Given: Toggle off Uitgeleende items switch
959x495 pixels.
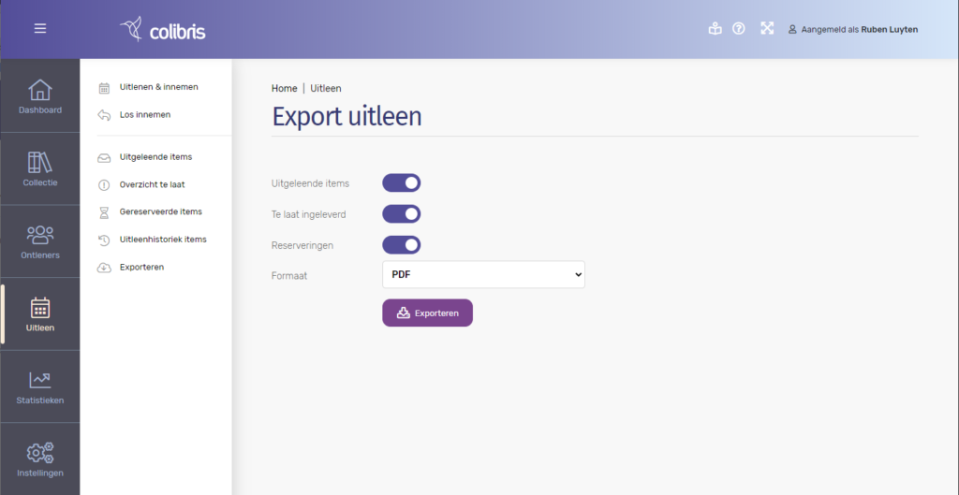Looking at the screenshot, I should pos(401,182).
